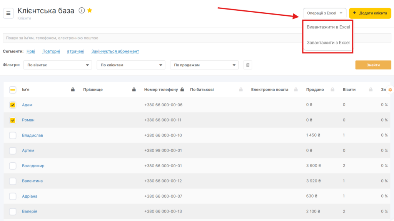This screenshot has width=394, height=221.
Task: Click the lock icon beside Ім'я column
Action: click(x=73, y=90)
